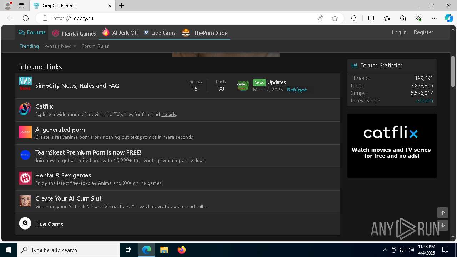Jump to bottom with down arrow button

click(x=442, y=225)
